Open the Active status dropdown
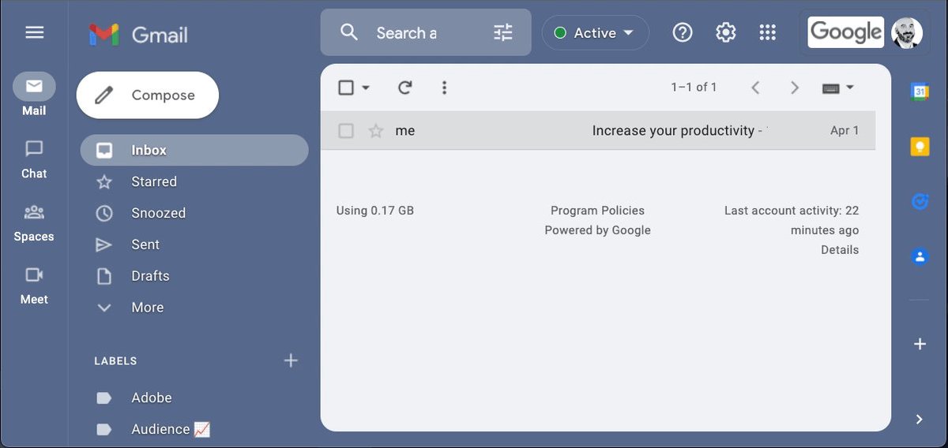 point(595,32)
